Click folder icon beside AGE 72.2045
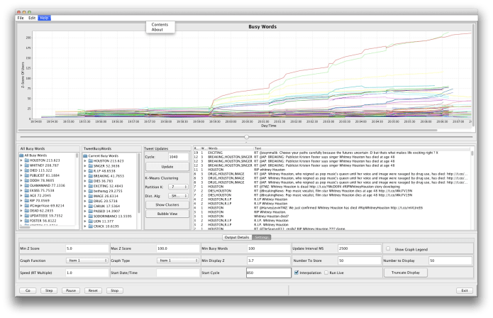This screenshot has height=318, width=493. 27,196
